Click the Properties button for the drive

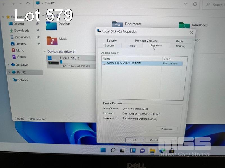point(167,129)
